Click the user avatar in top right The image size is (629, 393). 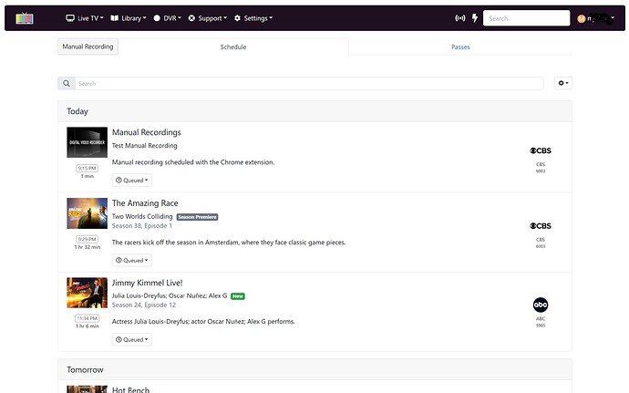tap(581, 18)
